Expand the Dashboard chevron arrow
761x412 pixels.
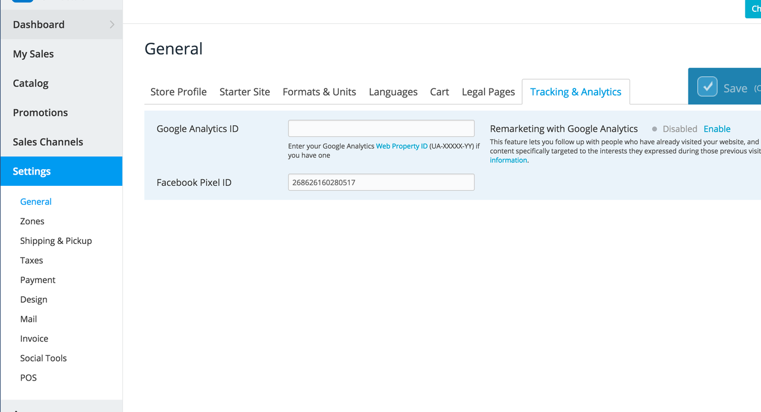click(112, 24)
